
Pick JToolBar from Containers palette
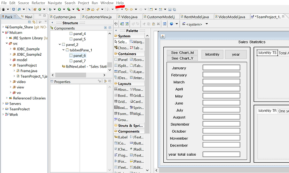point(121,72)
